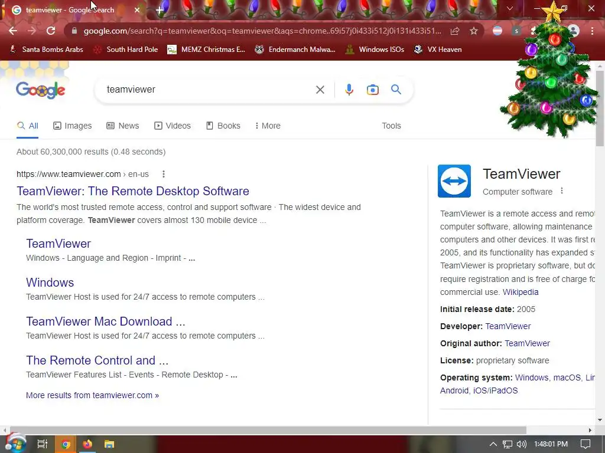Close the teamviewer Google Search tab

[x=137, y=11]
